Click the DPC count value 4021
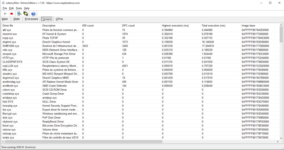Screen dimensions: 284x150 click(125, 66)
